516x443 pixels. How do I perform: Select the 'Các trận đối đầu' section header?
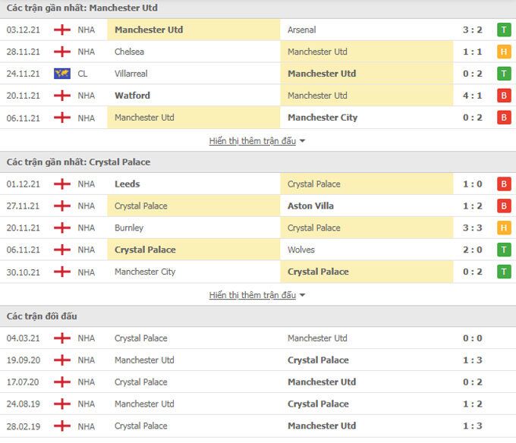click(42, 316)
